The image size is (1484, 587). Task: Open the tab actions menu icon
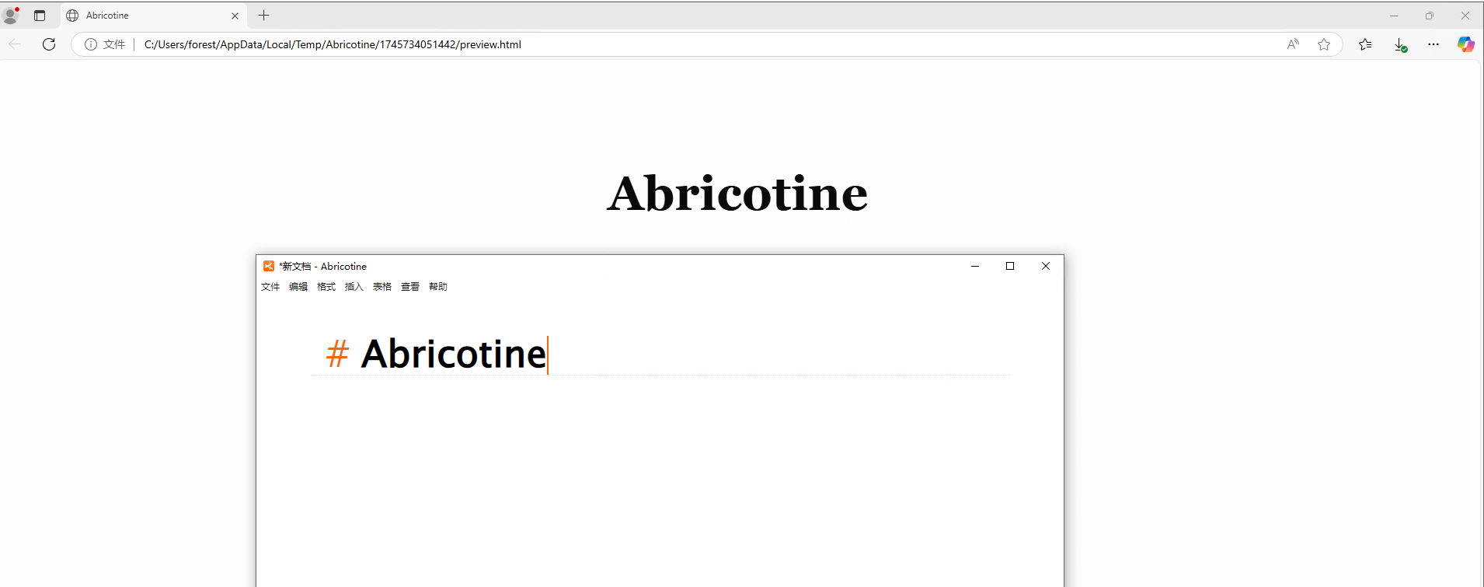[x=40, y=16]
